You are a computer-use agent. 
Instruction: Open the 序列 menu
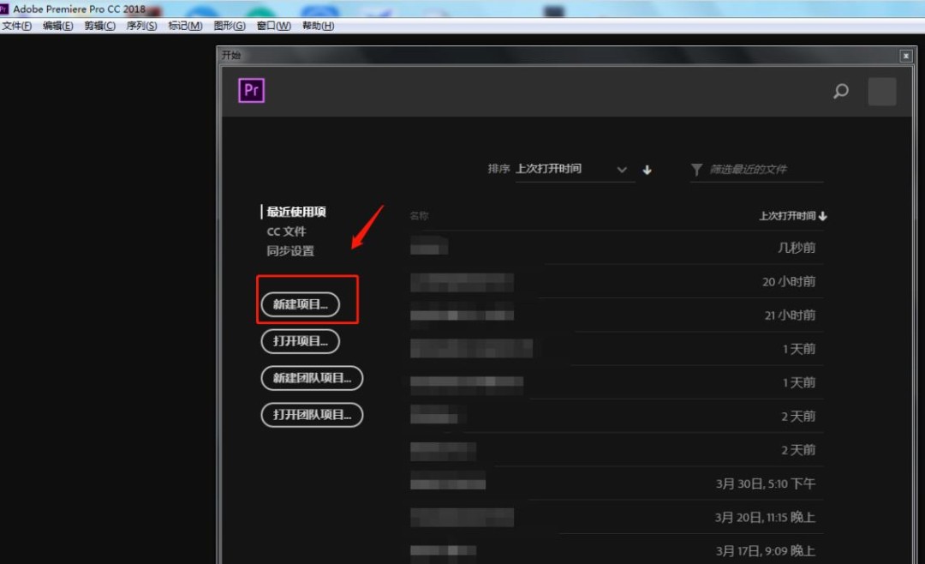pyautogui.click(x=141, y=26)
